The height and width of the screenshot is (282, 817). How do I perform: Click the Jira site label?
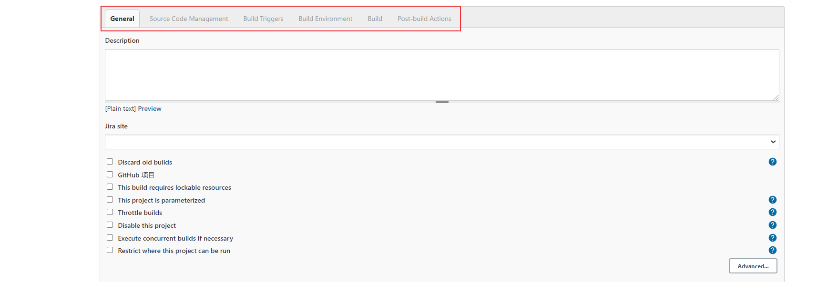116,126
